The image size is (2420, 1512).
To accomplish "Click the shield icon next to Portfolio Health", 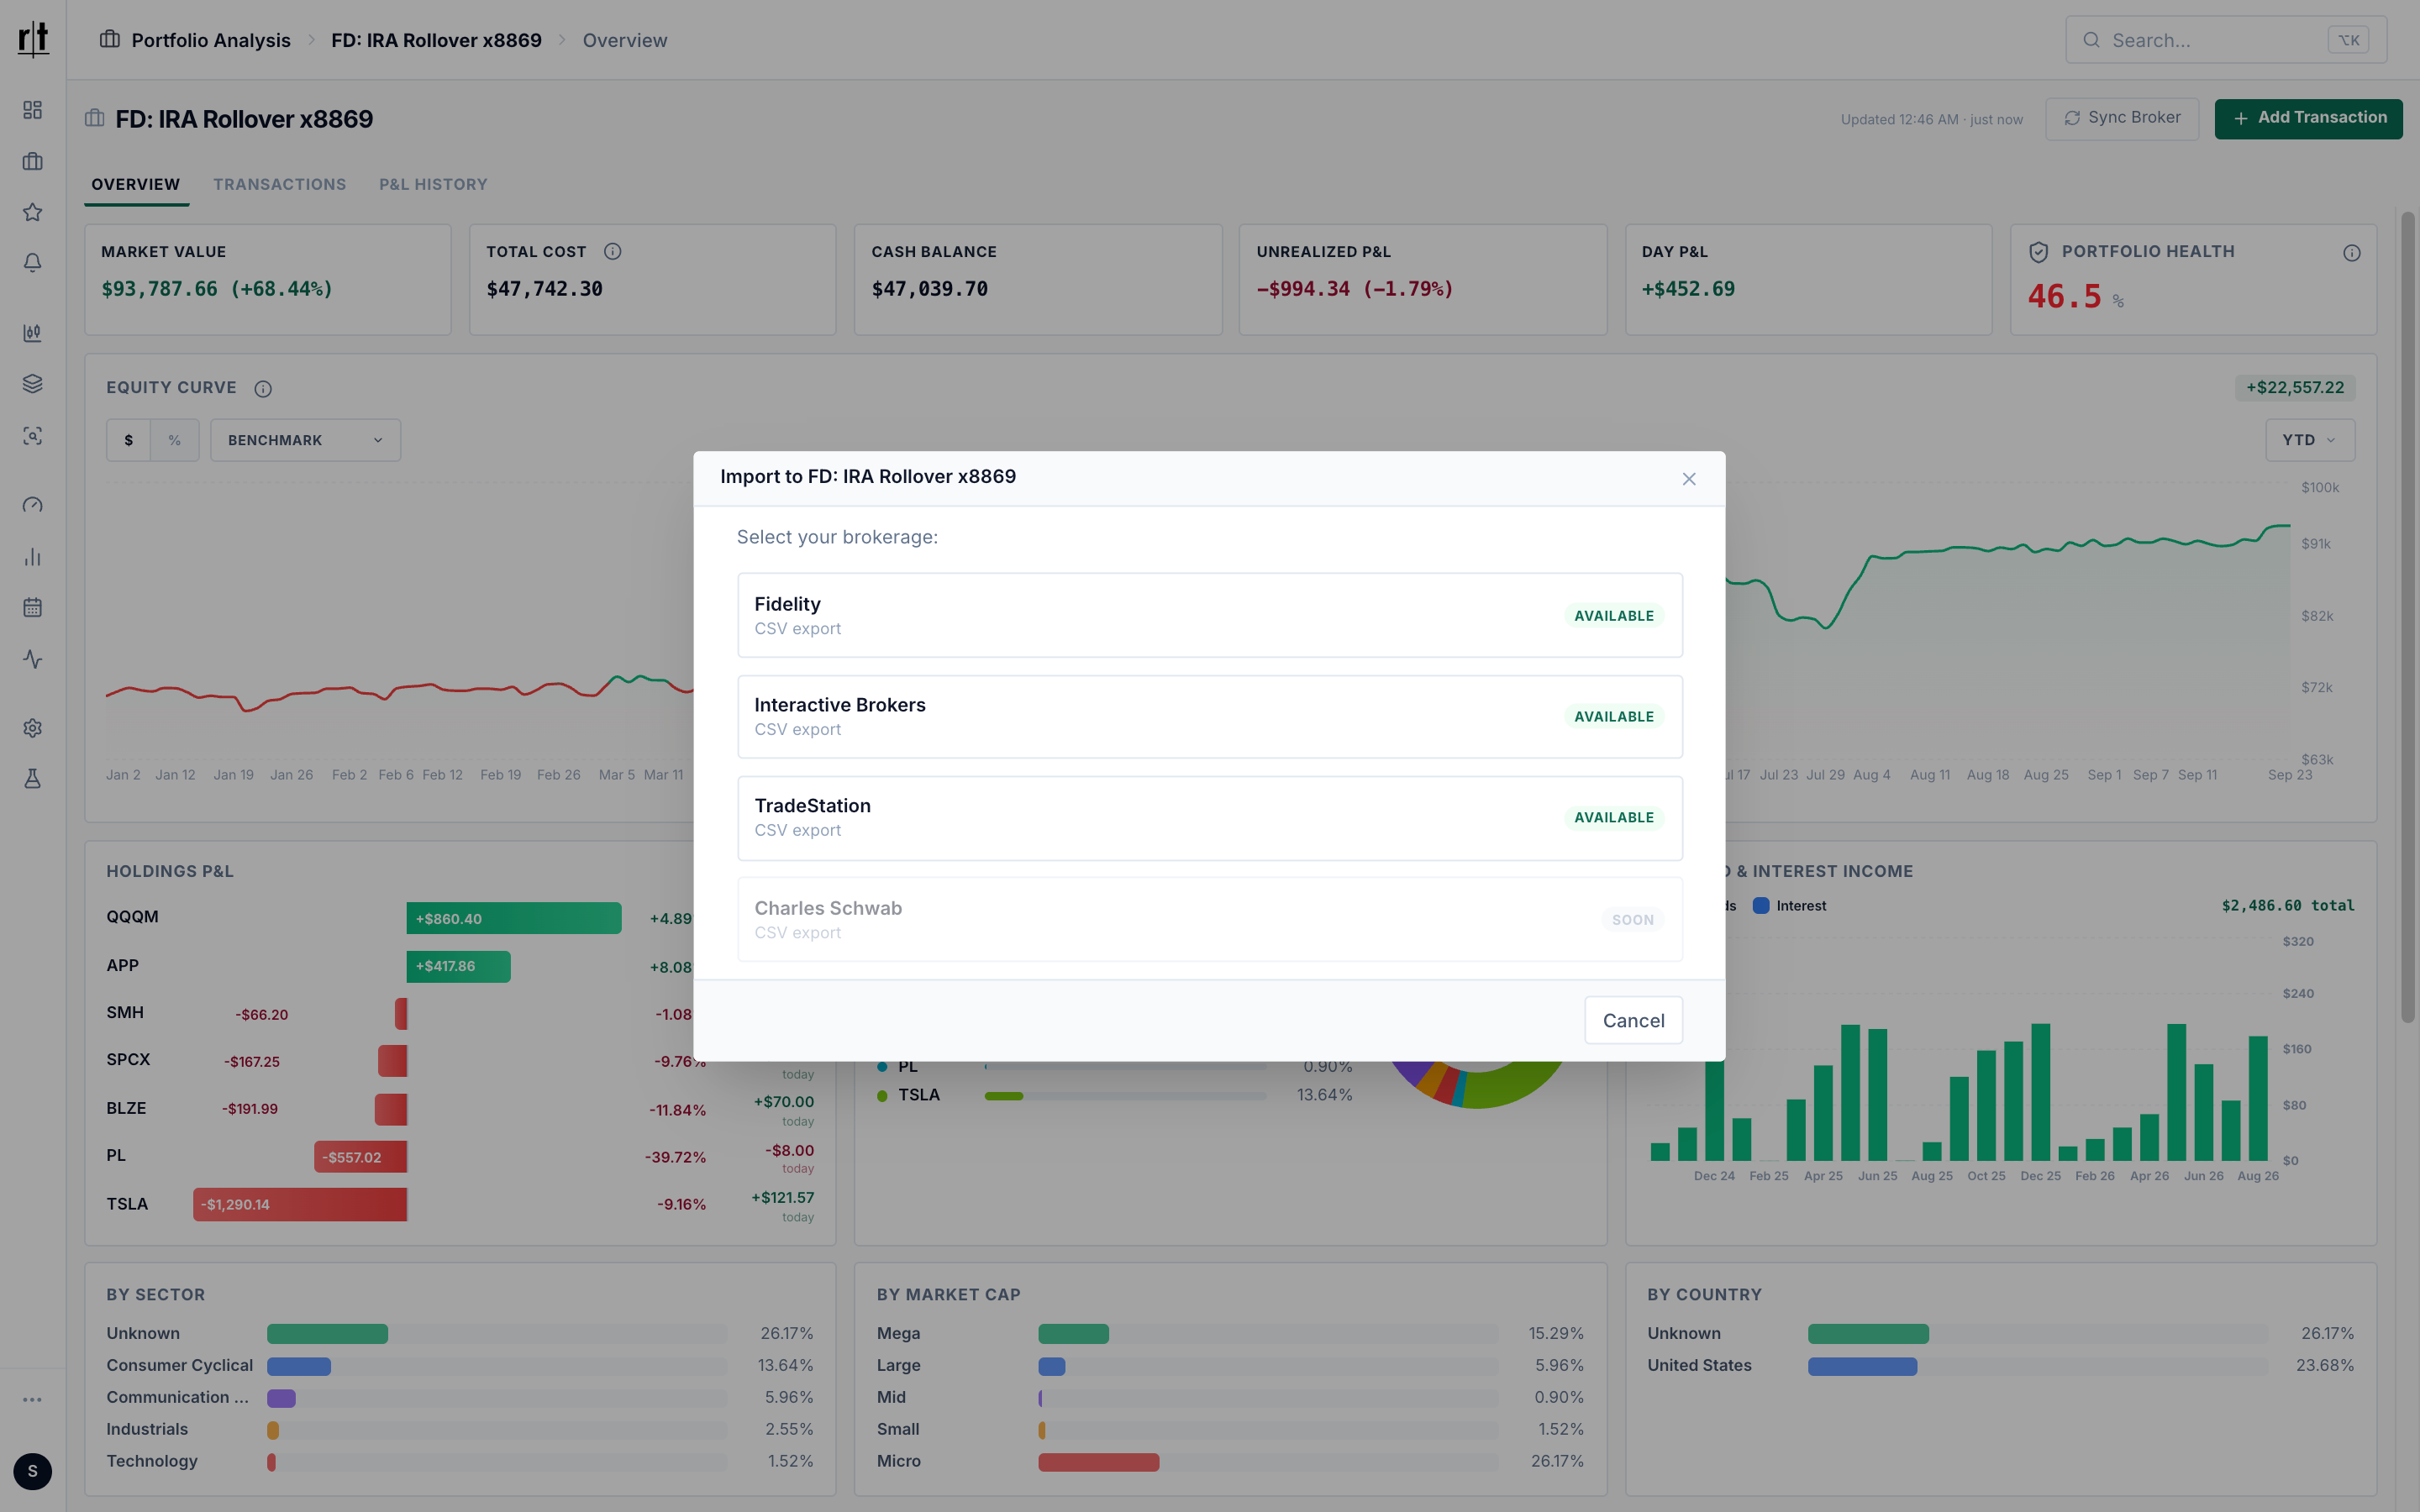I will (x=2038, y=252).
